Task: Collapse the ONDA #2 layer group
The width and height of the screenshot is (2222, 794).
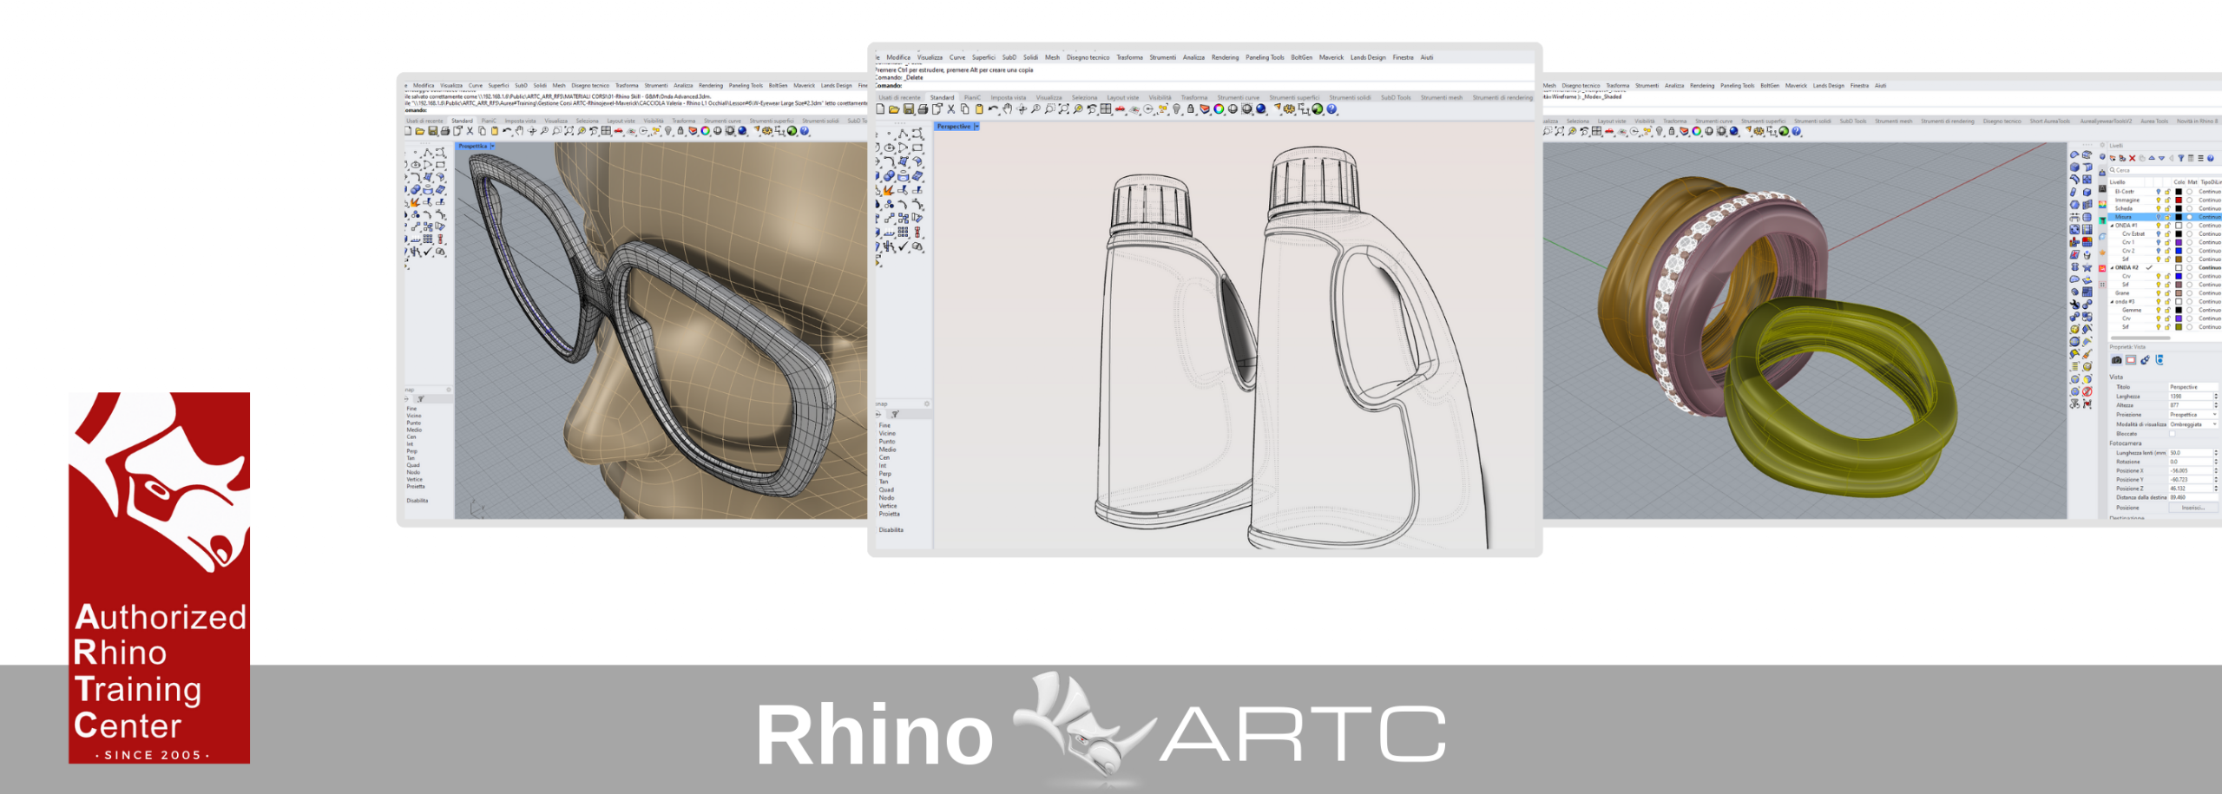Action: (2112, 267)
